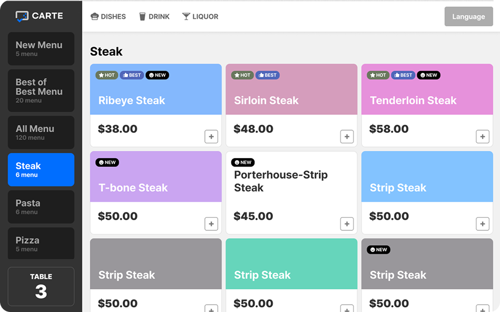Add Tenderloin Steak with plus icon

pos(482,136)
